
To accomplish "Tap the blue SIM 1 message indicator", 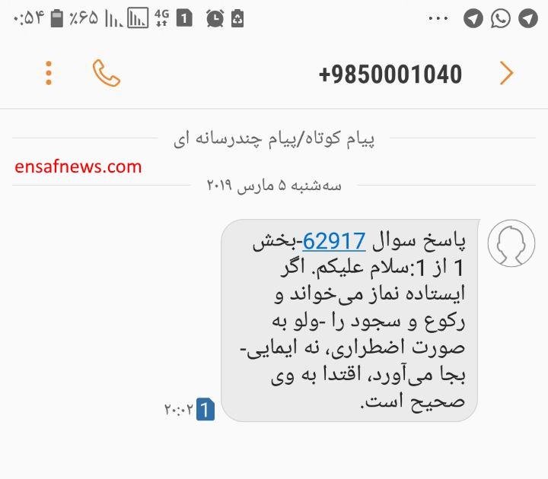I will (205, 409).
